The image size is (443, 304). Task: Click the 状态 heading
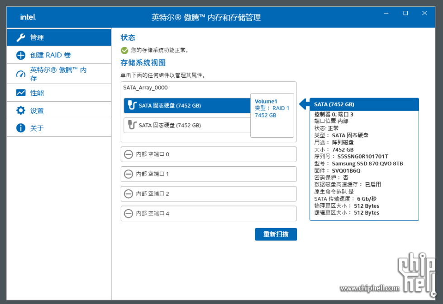click(128, 37)
